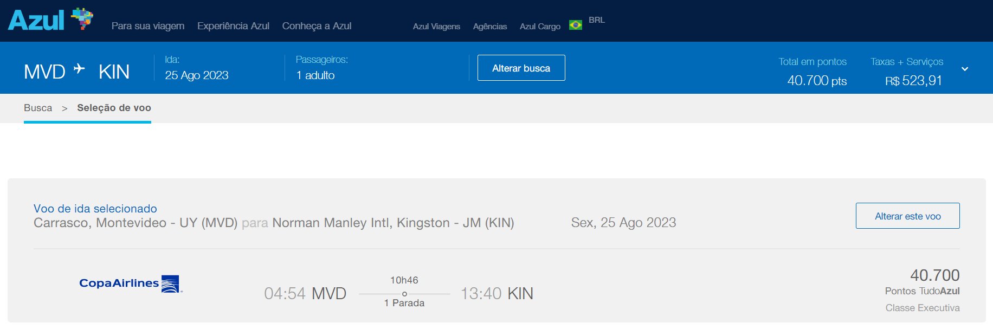The height and width of the screenshot is (329, 993).
Task: Click the airplane icon between MVD and KIN
Action: tap(79, 69)
